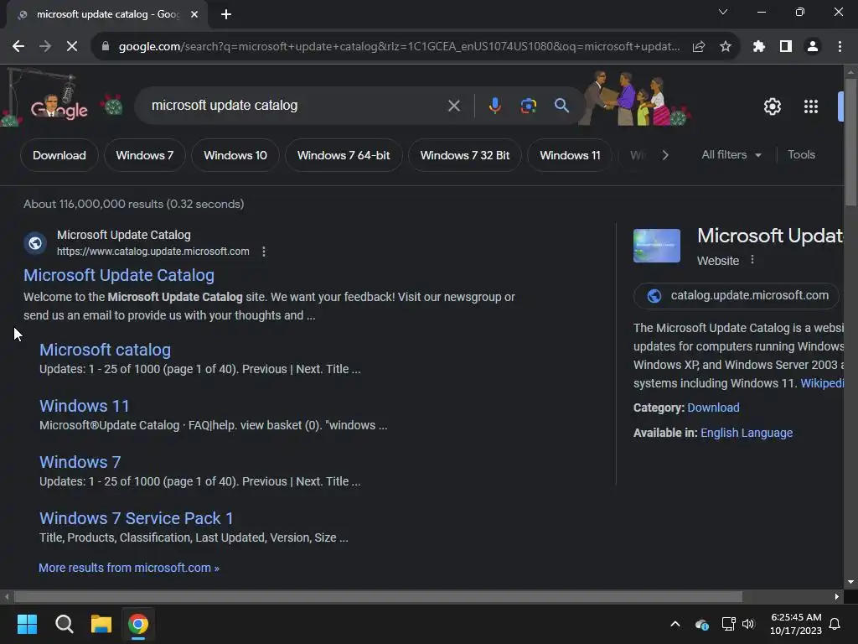Toggle the Chrome side panel
This screenshot has height=644, width=858.
click(786, 47)
